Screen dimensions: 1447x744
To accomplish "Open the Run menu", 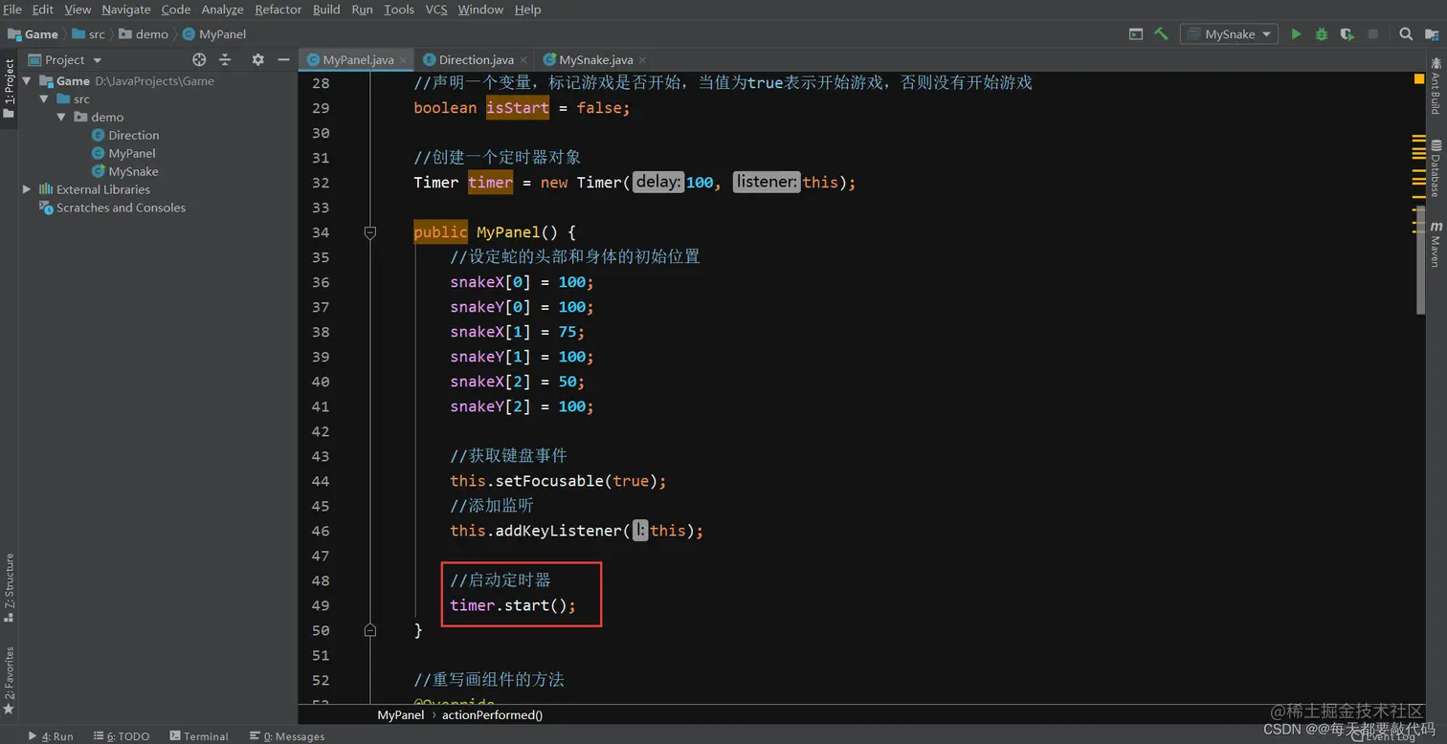I will [362, 10].
